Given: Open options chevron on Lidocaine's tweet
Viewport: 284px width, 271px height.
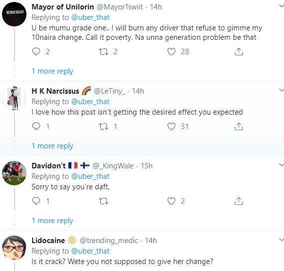Looking at the screenshot, I should click(x=282, y=240).
